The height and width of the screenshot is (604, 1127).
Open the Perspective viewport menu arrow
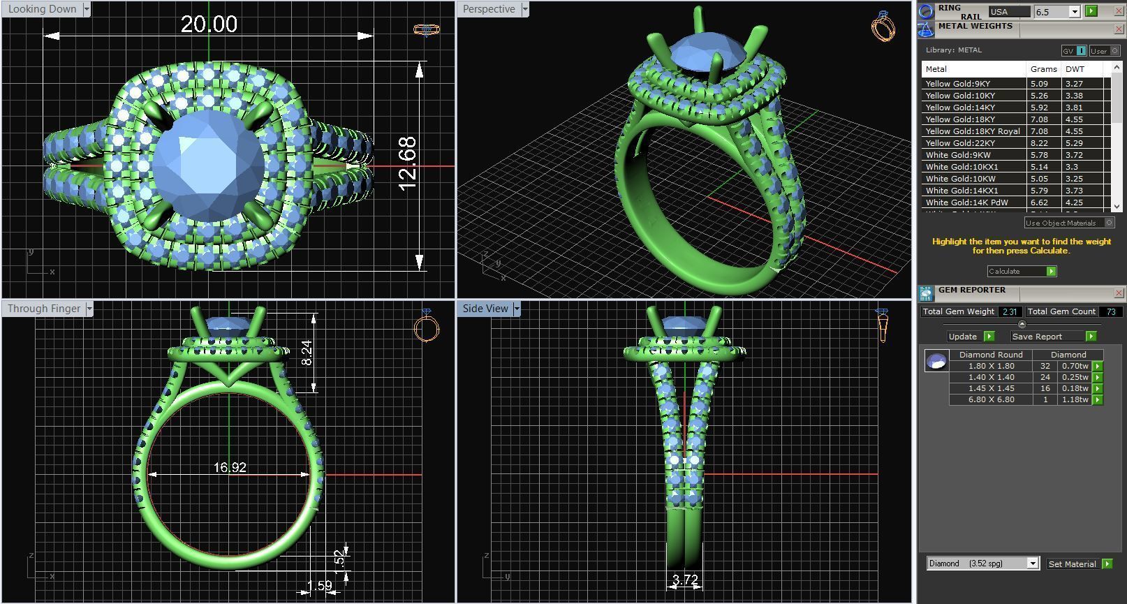coord(525,9)
